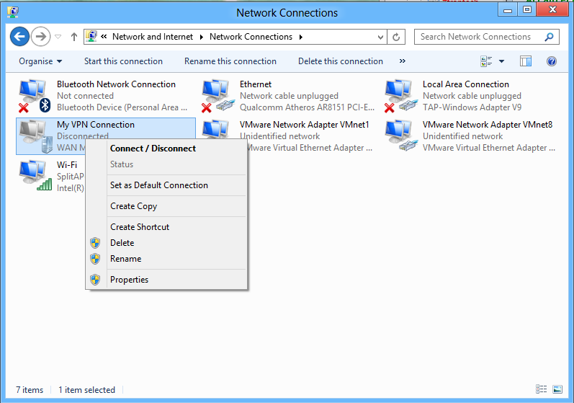Click the Bluetooth Network Connection icon
574x403 pixels.
click(33, 96)
